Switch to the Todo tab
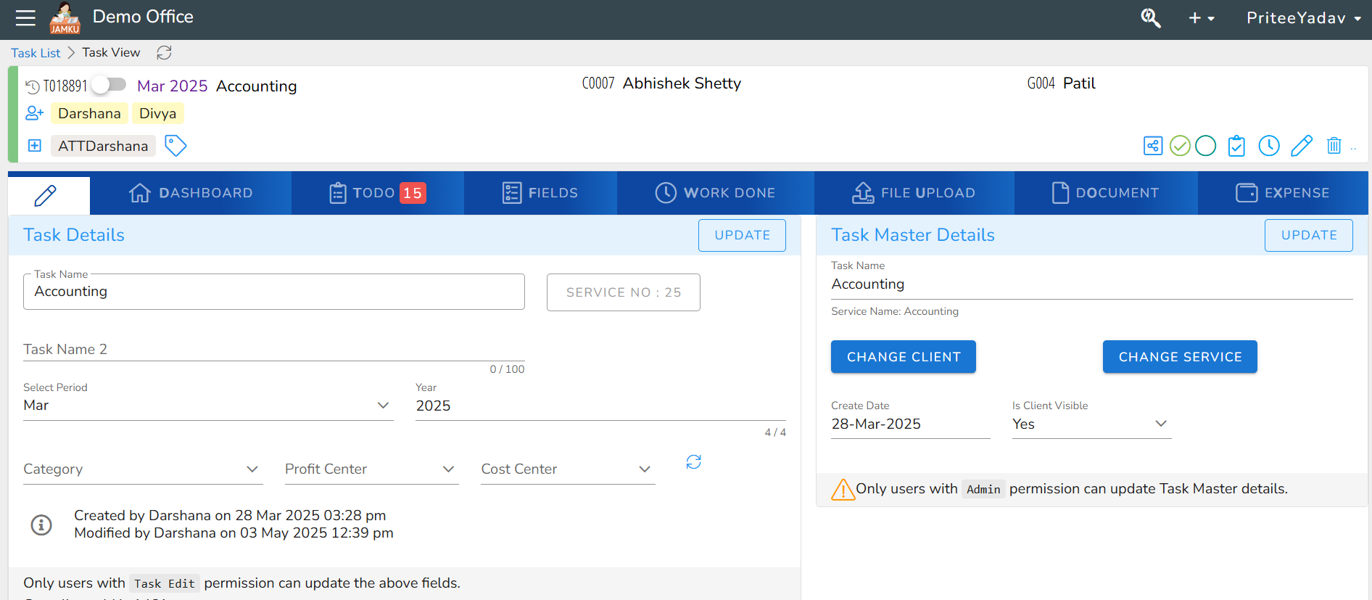This screenshot has width=1372, height=600. point(378,193)
